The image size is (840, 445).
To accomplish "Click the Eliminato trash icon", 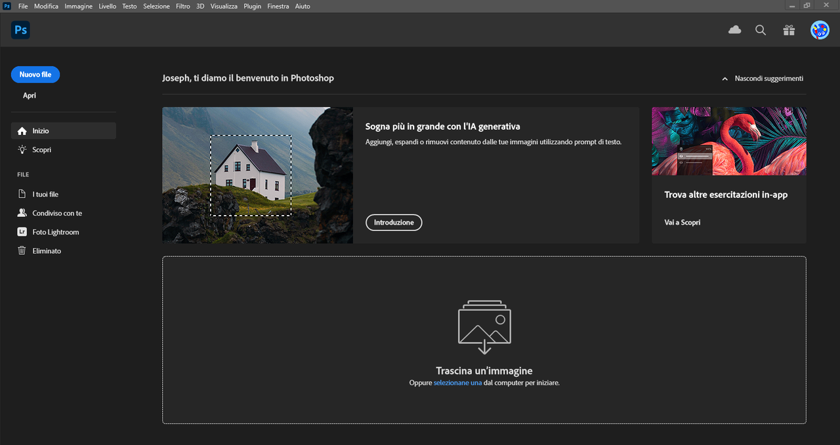I will coord(22,251).
